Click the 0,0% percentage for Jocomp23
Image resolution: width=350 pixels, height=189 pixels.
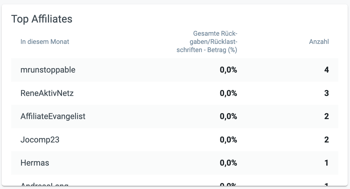[x=228, y=140]
